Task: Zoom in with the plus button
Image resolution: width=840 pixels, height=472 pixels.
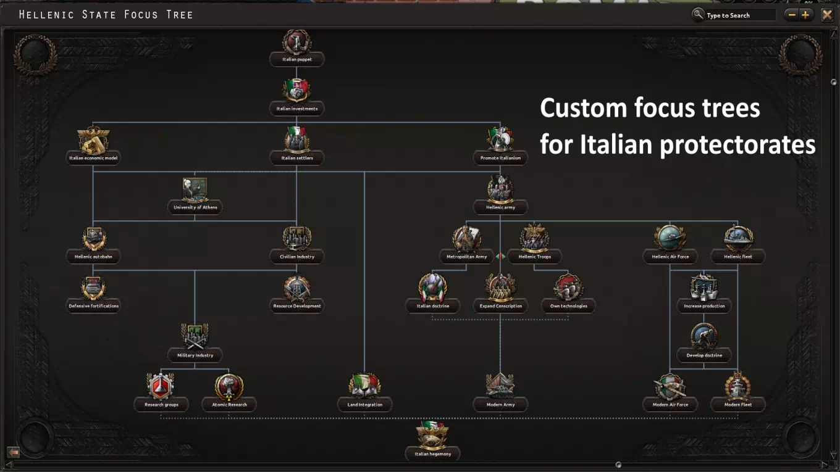Action: pos(805,15)
